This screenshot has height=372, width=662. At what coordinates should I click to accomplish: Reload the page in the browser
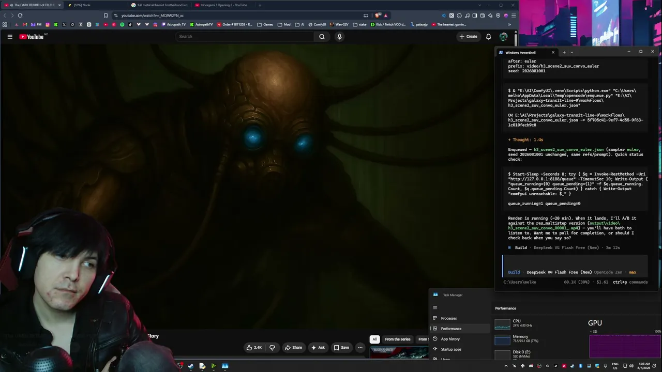click(x=20, y=16)
